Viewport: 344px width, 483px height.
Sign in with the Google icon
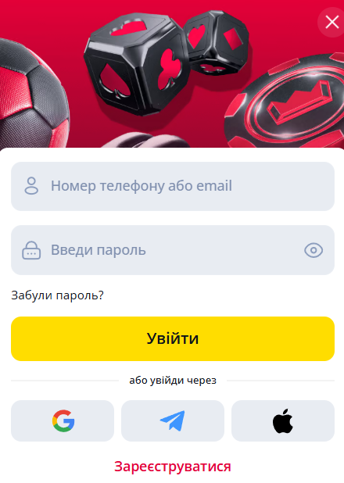(x=63, y=420)
